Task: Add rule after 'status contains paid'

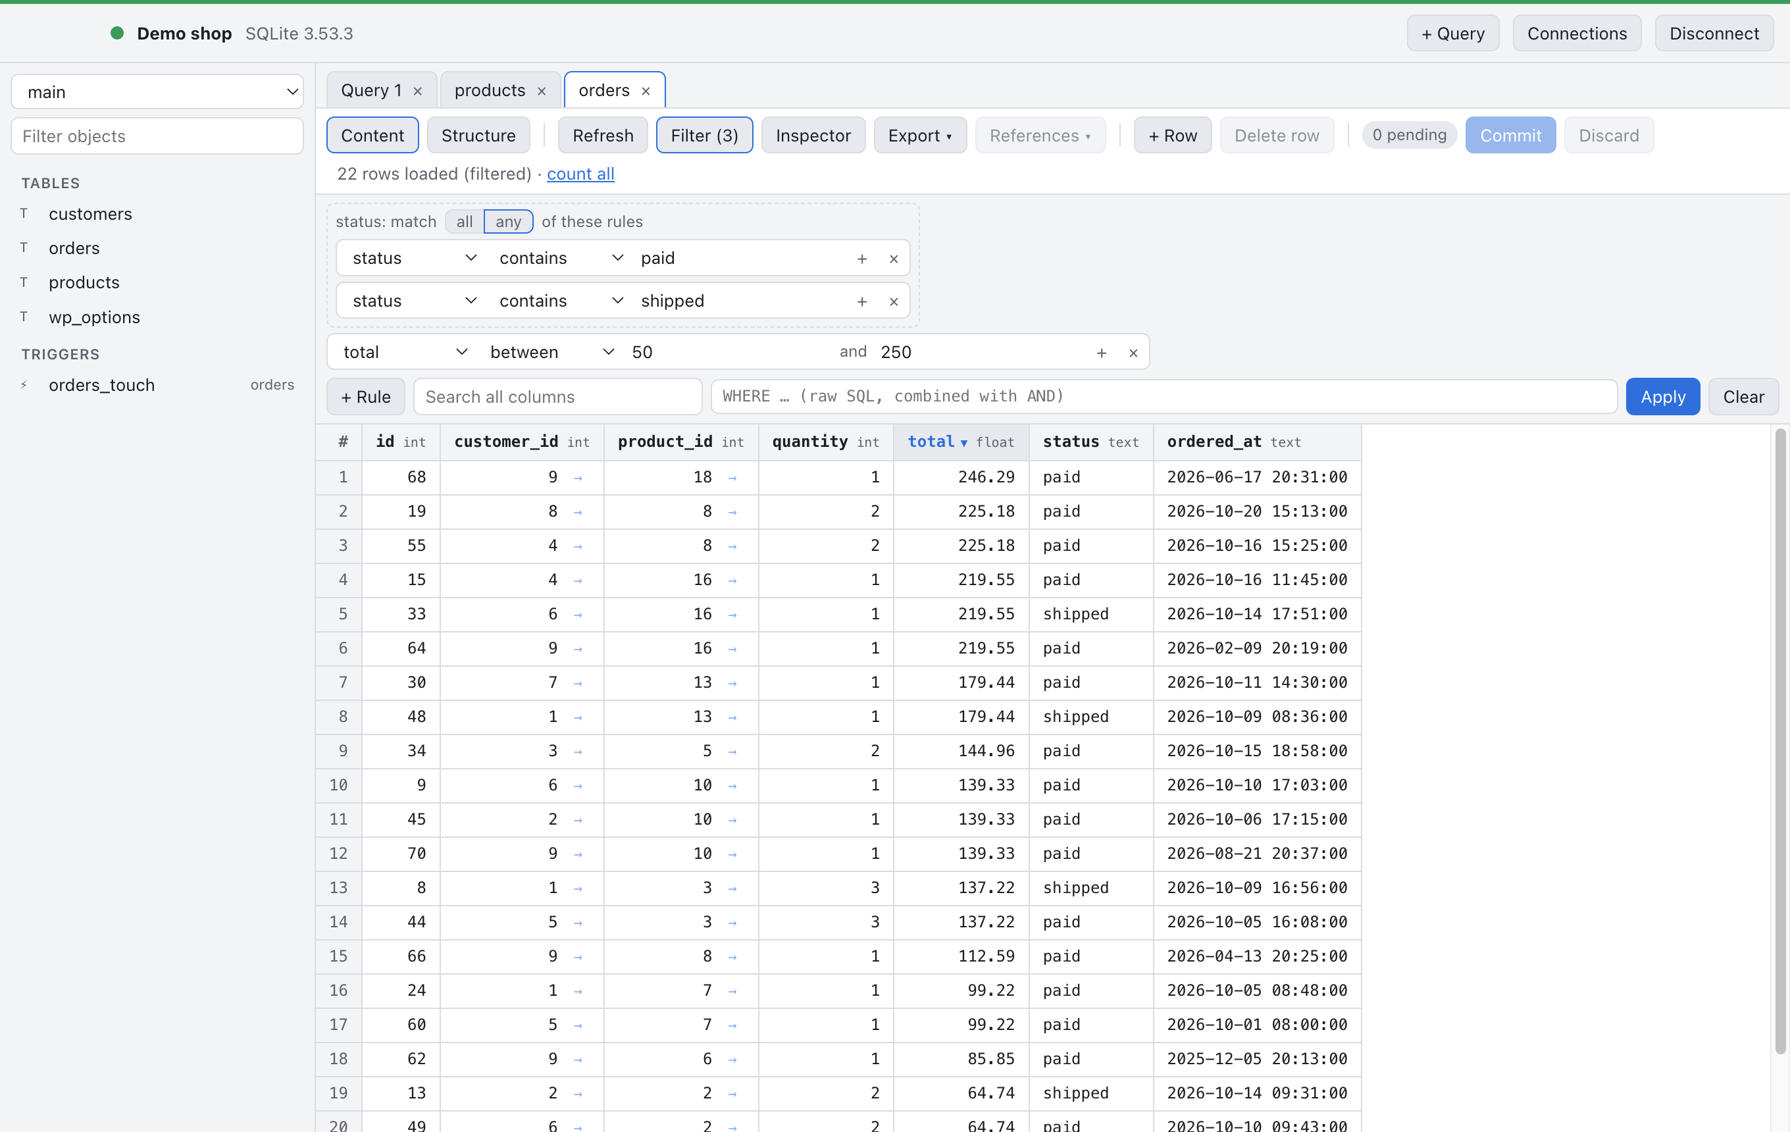Action: pos(861,259)
